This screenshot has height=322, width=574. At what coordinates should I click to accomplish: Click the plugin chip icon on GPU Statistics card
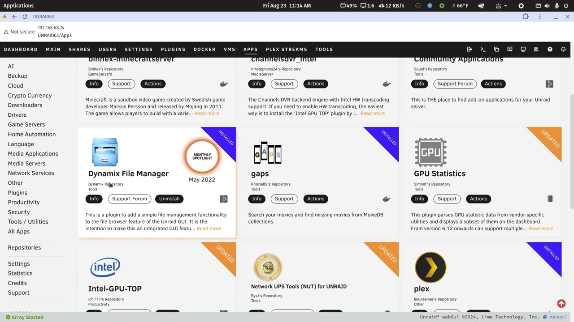click(550, 199)
